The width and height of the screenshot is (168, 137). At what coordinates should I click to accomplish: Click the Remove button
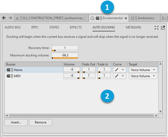tap(40, 122)
